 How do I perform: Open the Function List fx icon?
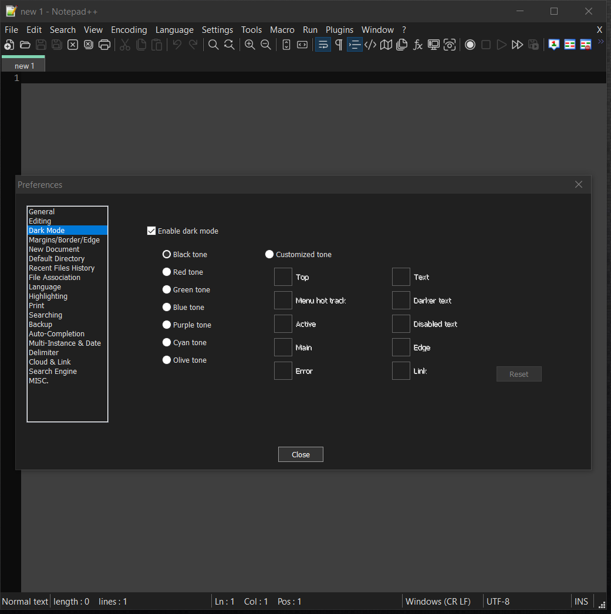tap(418, 45)
